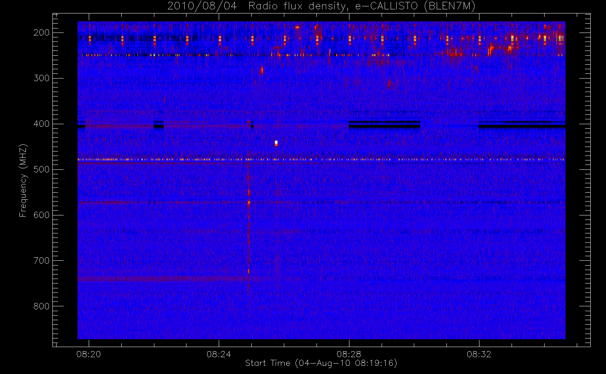
Task: Click the 200 frequency tick label
Action: pos(42,33)
